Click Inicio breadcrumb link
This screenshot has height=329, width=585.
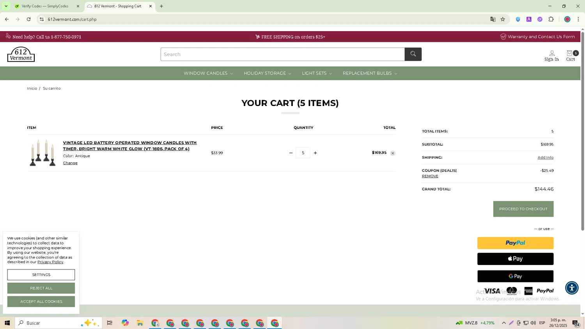pos(32,88)
